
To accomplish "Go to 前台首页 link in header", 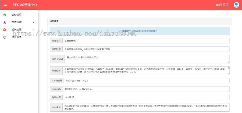I will [x=222, y=5].
